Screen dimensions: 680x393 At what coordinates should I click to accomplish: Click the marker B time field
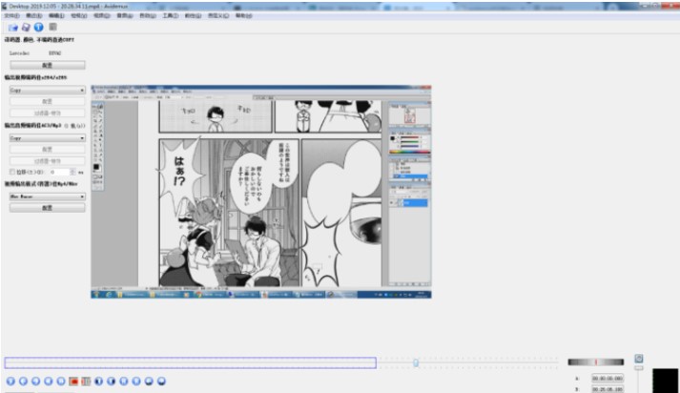coord(608,389)
